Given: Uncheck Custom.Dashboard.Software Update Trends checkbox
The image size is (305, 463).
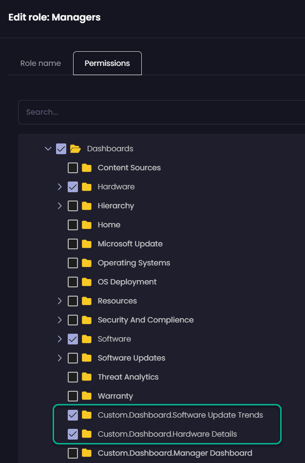Looking at the screenshot, I should click(73, 415).
